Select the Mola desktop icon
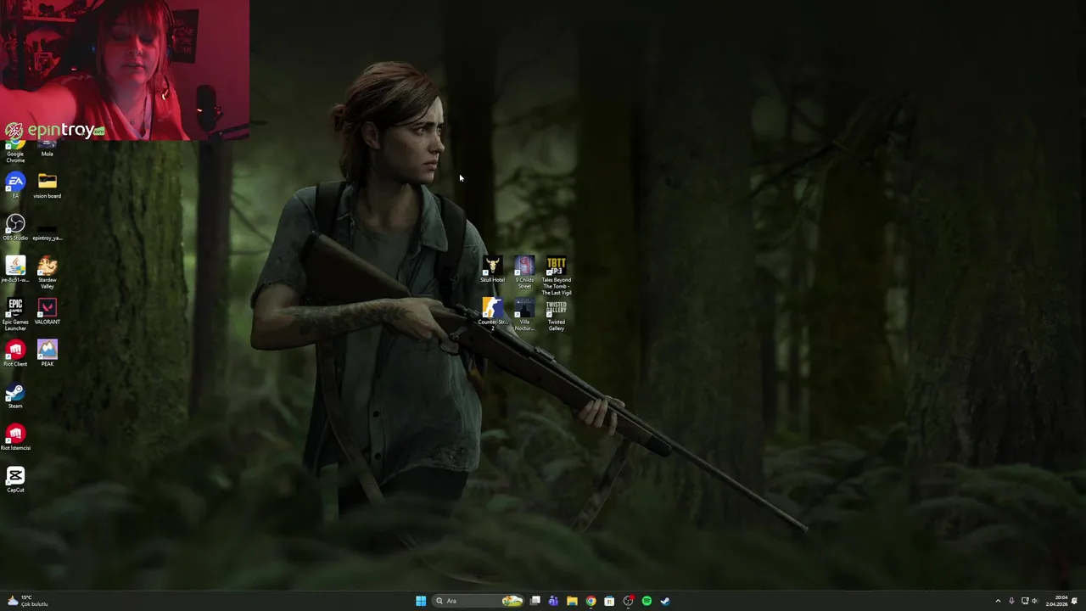The image size is (1086, 611). [48, 149]
